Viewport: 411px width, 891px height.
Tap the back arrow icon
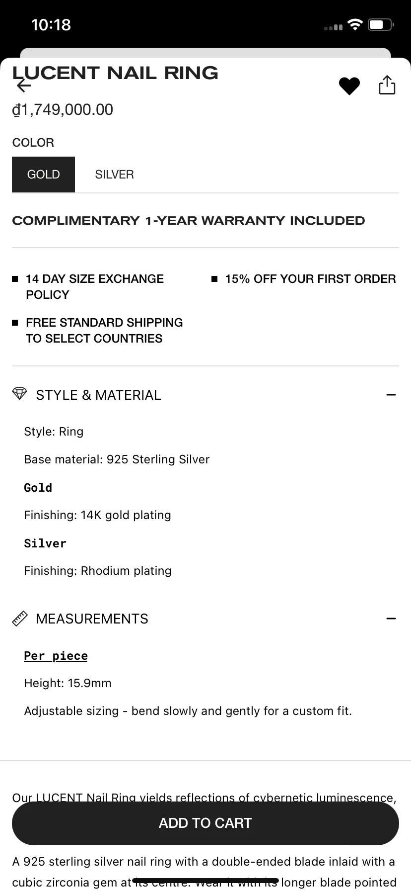23,86
